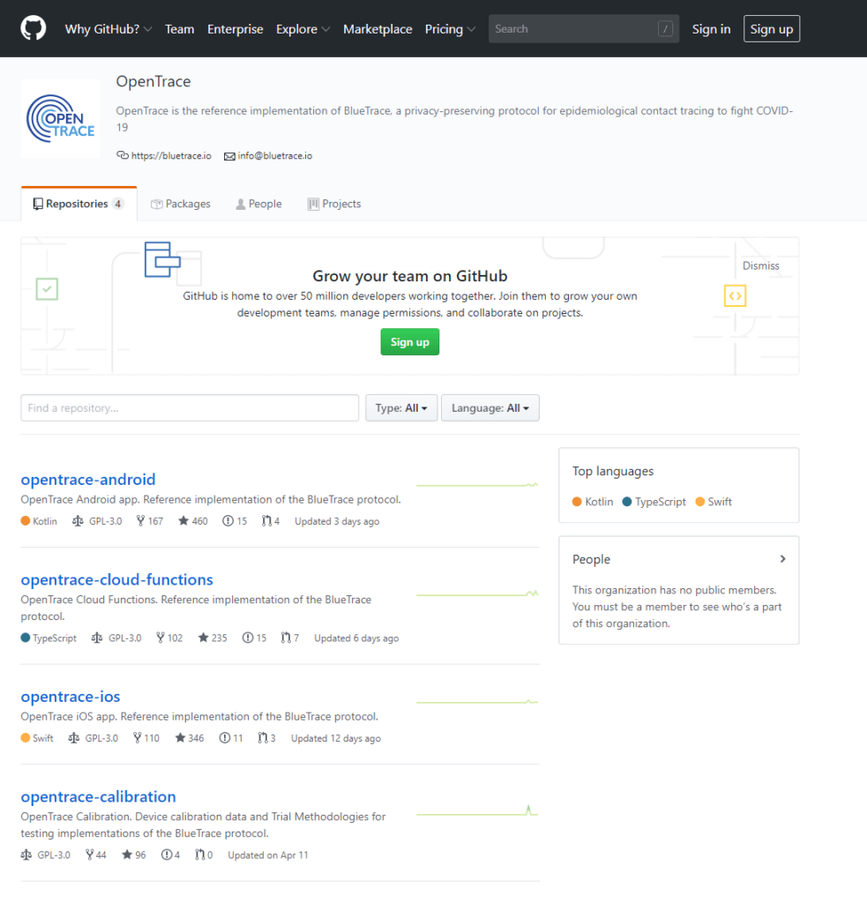
Task: Focus the header Search field
Action: 584,29
